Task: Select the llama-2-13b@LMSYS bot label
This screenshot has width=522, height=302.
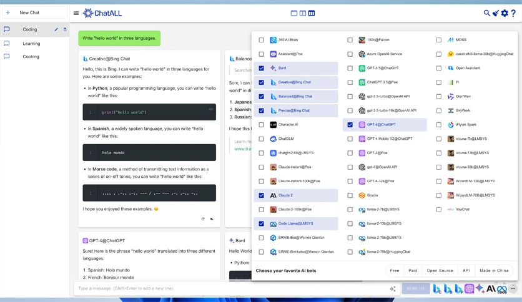Action: [384, 223]
